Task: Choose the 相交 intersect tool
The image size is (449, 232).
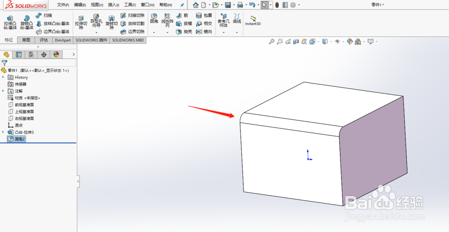Action: click(x=204, y=23)
